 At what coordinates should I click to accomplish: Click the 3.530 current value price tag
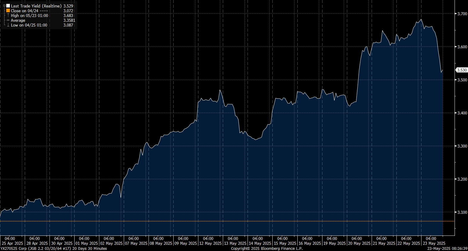pos(462,70)
